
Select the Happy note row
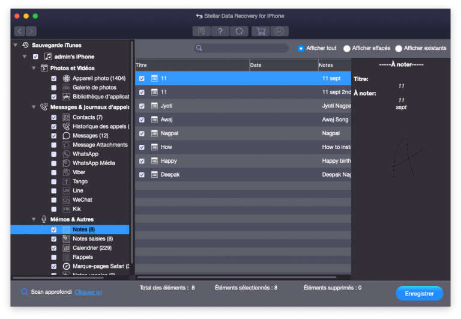click(x=243, y=161)
